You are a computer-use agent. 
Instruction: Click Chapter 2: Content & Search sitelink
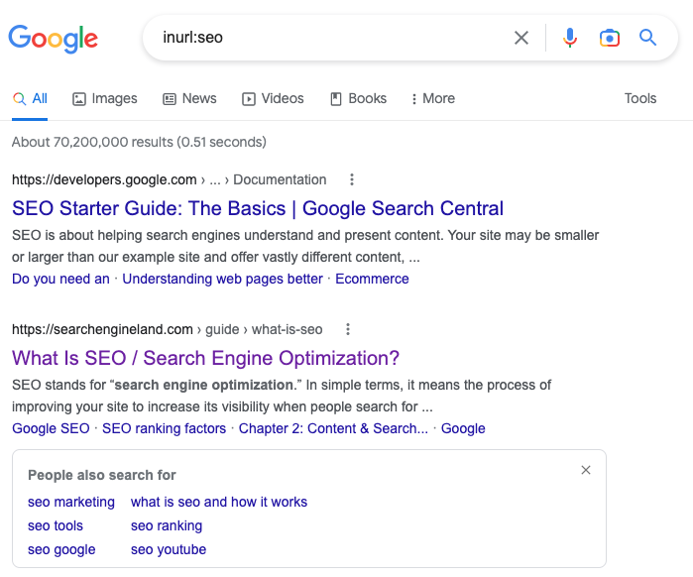pos(333,428)
